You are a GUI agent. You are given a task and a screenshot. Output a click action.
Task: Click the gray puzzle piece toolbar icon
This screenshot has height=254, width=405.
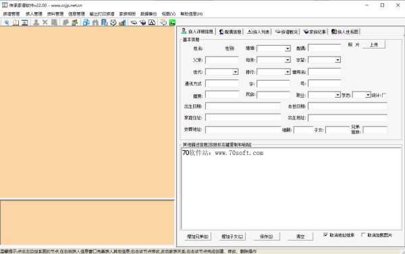pos(65,23)
